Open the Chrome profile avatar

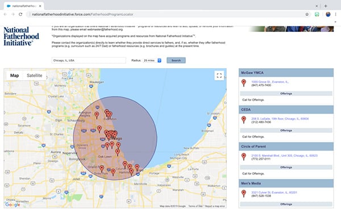point(328,14)
